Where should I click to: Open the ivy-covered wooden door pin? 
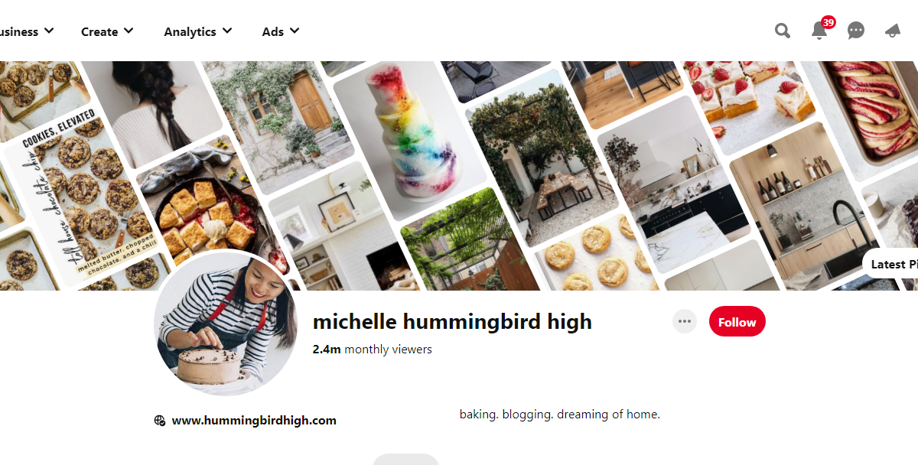(282, 124)
